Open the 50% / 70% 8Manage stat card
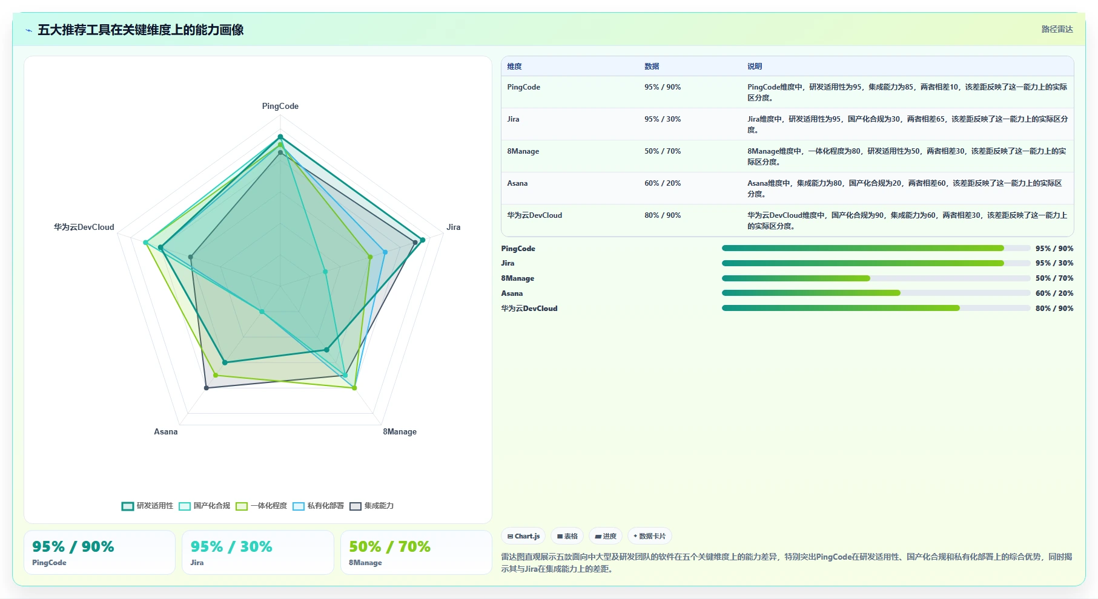This screenshot has height=599, width=1098. [416, 552]
